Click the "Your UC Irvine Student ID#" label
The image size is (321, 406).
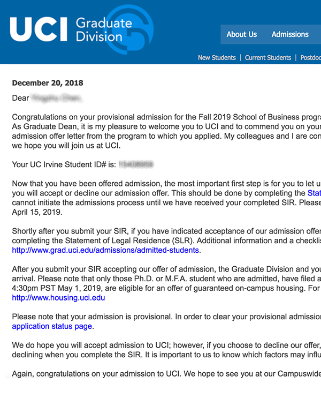(63, 164)
